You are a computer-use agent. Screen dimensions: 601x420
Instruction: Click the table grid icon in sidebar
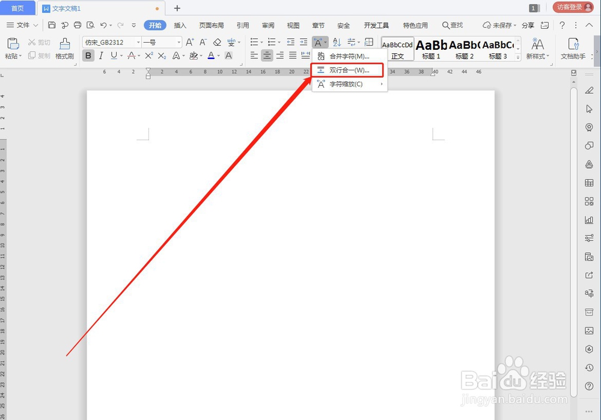(x=589, y=183)
